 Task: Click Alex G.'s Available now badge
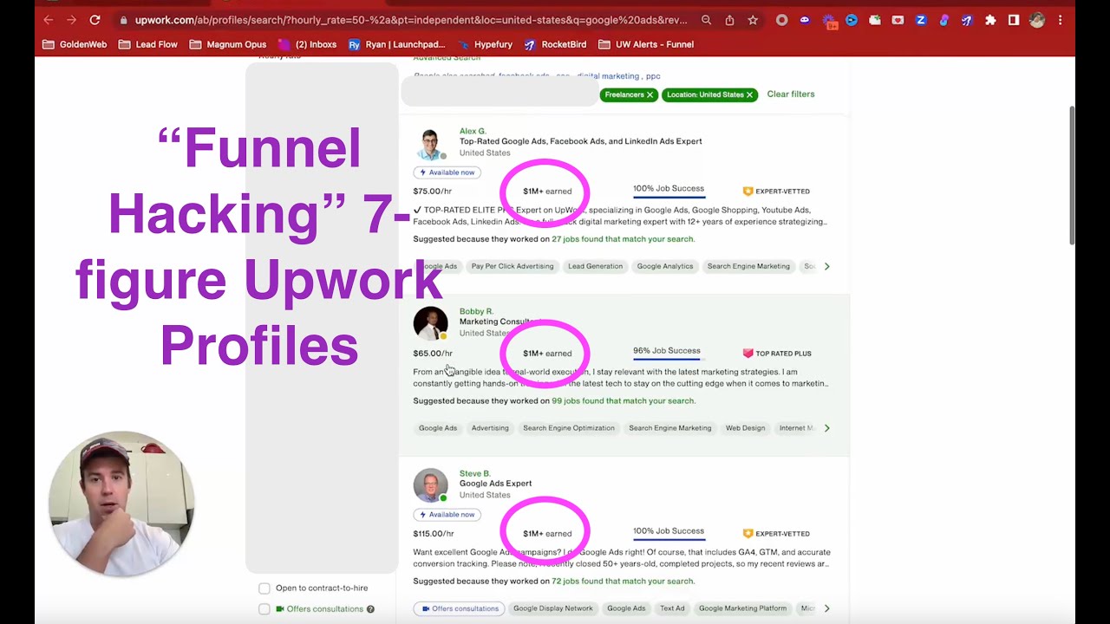[447, 172]
